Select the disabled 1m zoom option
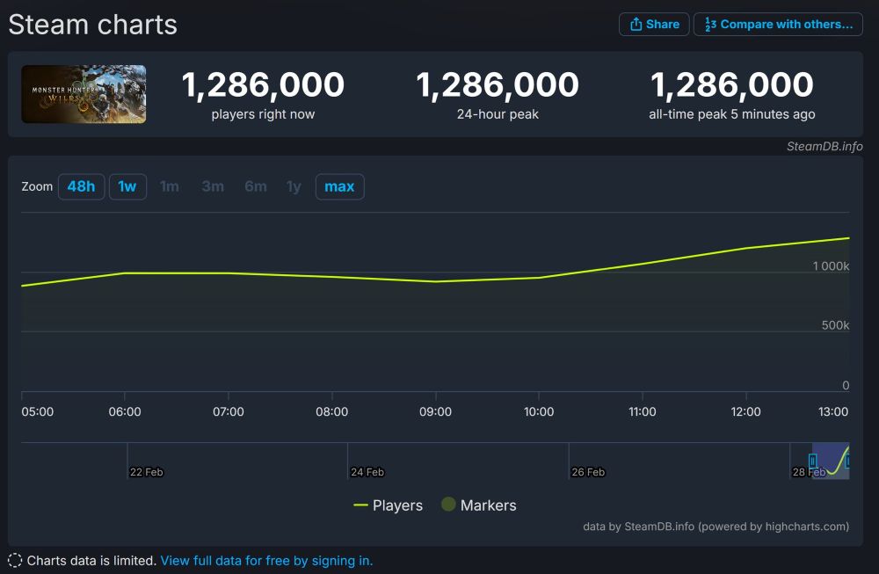Screen dimensions: 879x574 [x=170, y=186]
